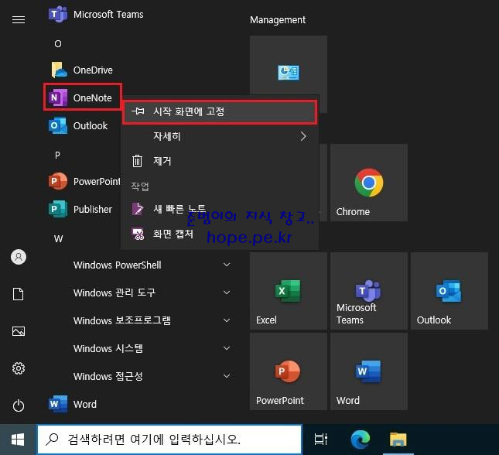Open the Documents folder icon in sidebar
499x455 pixels.
click(19, 294)
